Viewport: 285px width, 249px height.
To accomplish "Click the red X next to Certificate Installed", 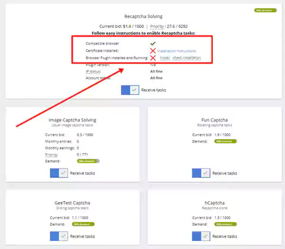I will tap(153, 51).
